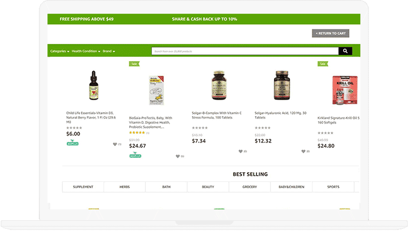Image resolution: width=409 pixels, height=246 pixels.
Task: Click the green badge under $6.00 price
Action: click(x=73, y=143)
